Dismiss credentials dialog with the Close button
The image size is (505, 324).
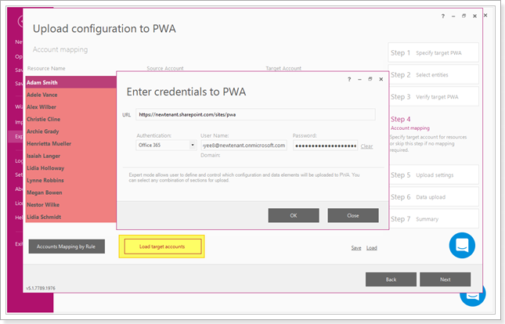click(353, 215)
